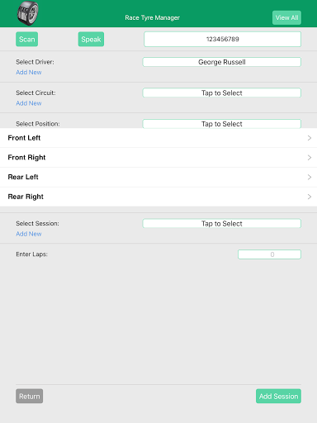Open the Select Position picker

222,124
